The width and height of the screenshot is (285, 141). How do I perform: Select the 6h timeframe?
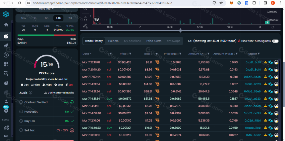47,18
